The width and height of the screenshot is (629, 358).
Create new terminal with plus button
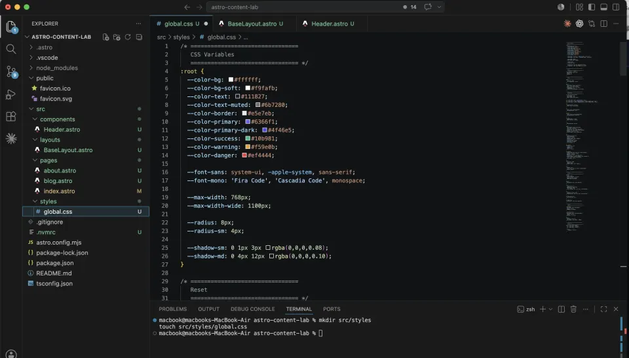(x=543, y=309)
